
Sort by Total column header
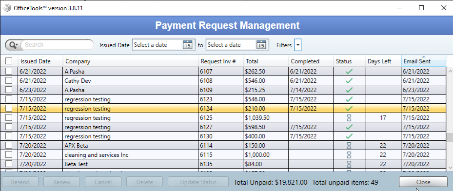click(266, 61)
